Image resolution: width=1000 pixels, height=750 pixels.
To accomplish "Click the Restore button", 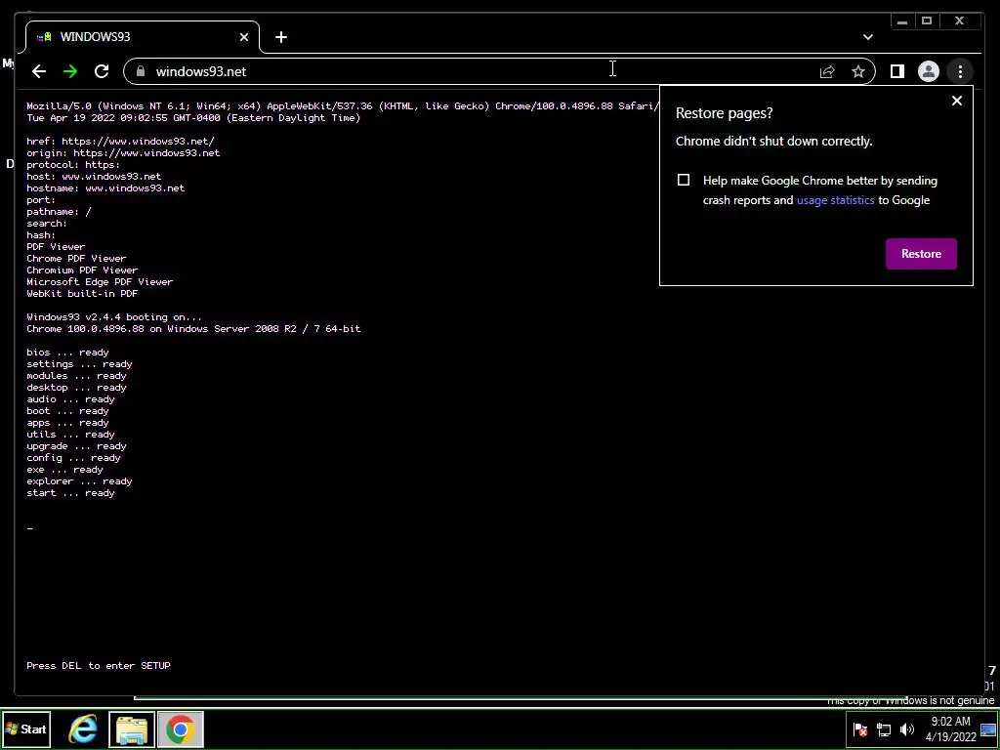I will 921,254.
